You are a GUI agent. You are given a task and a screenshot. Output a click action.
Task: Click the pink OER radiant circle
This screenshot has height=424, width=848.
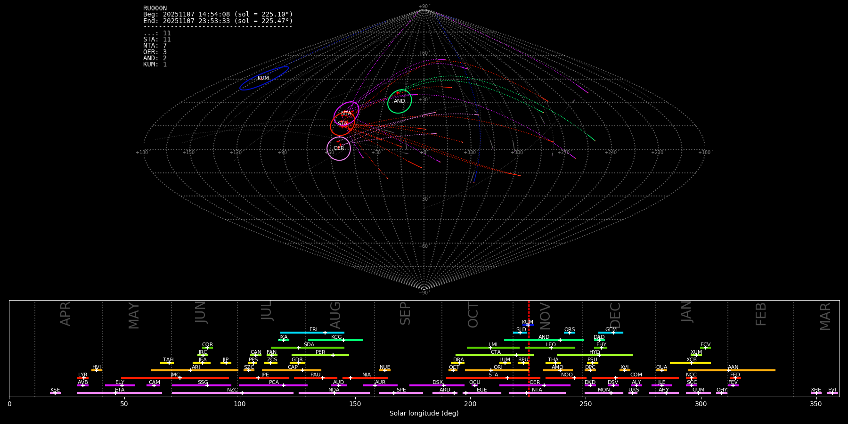[339, 148]
